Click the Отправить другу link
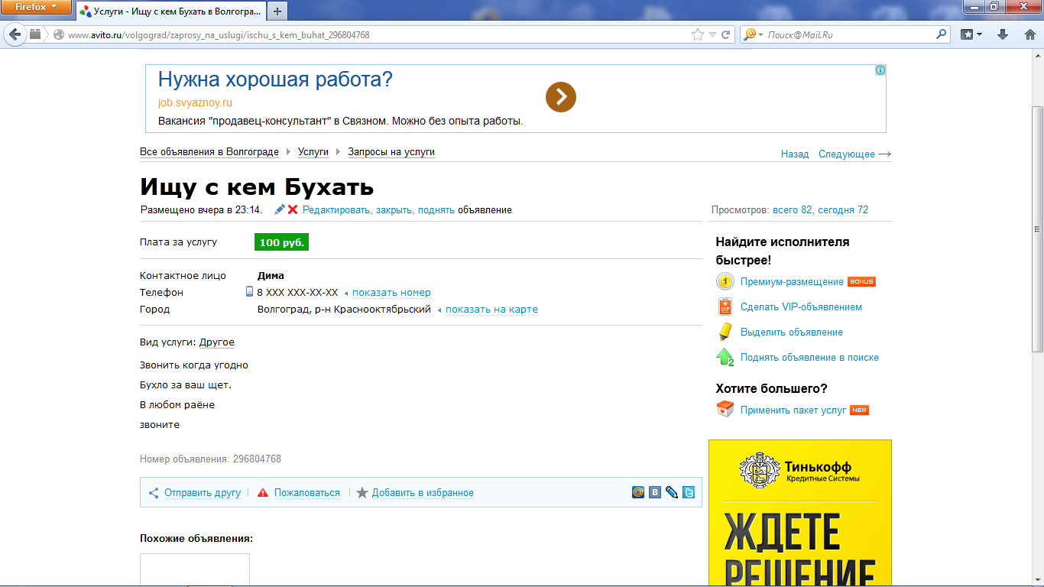The width and height of the screenshot is (1044, 587). click(x=203, y=493)
